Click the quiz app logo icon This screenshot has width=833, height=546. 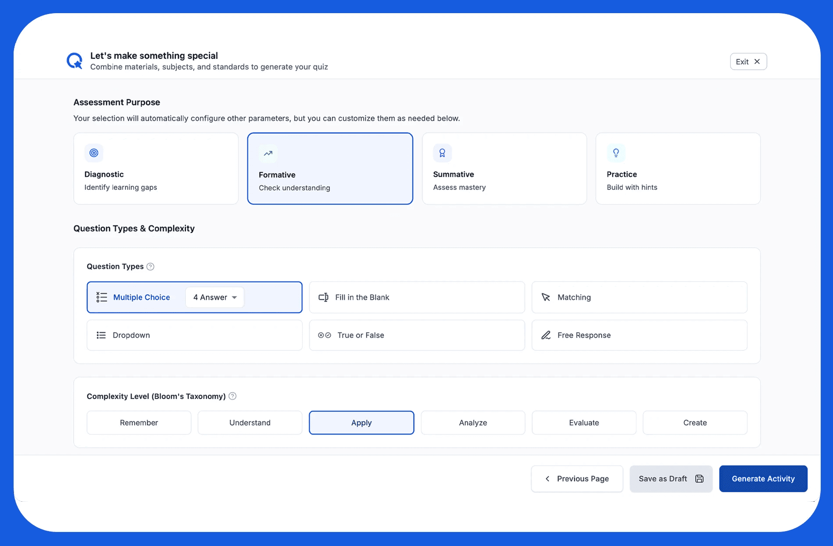point(75,61)
